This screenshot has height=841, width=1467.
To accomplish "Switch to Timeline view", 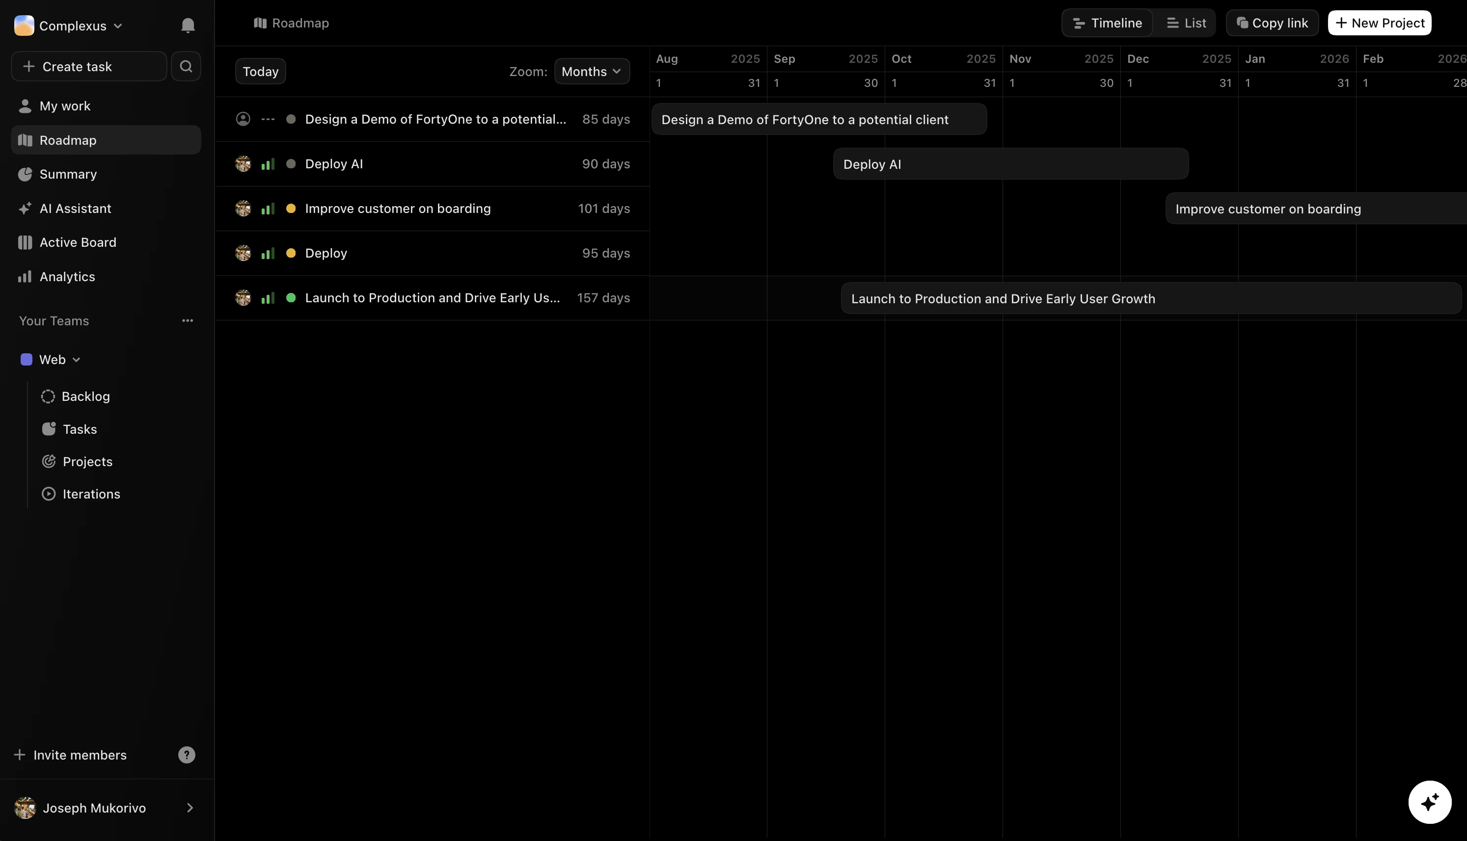I will coord(1107,23).
